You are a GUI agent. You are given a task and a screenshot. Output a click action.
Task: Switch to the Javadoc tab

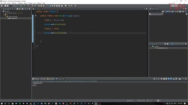[43, 79]
